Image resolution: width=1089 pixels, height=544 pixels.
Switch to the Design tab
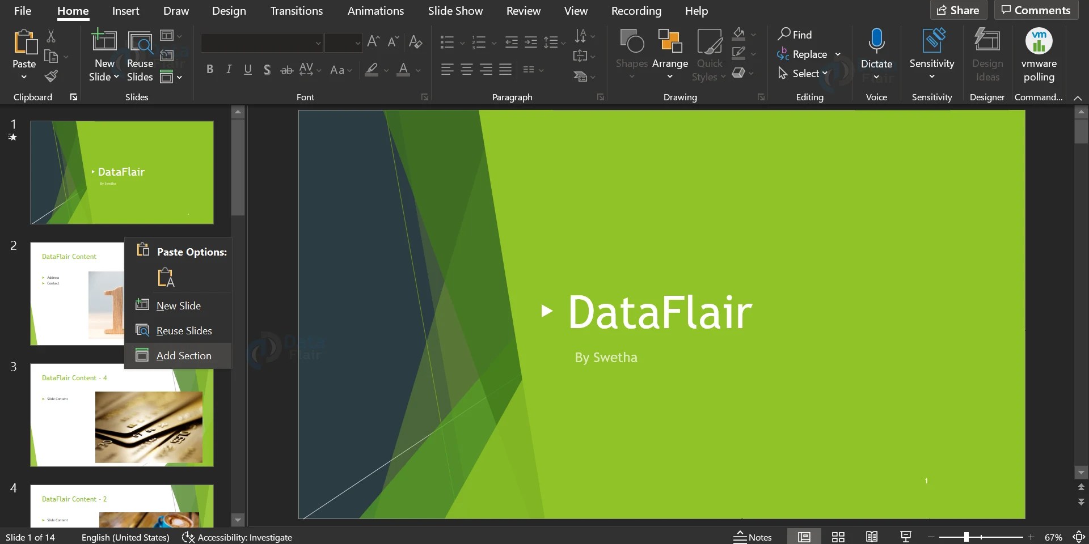pos(229,11)
